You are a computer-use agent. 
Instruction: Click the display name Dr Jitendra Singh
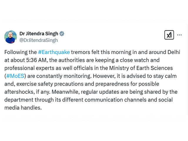39,34
